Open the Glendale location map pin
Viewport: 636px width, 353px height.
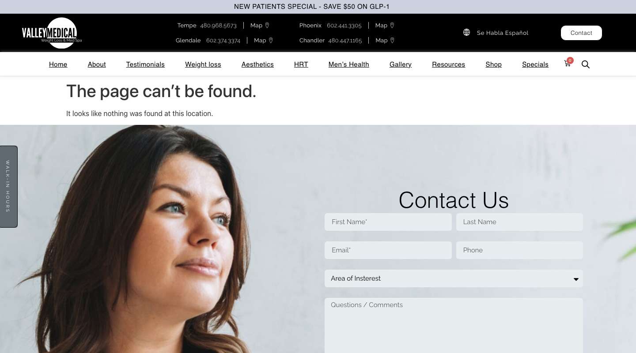271,40
